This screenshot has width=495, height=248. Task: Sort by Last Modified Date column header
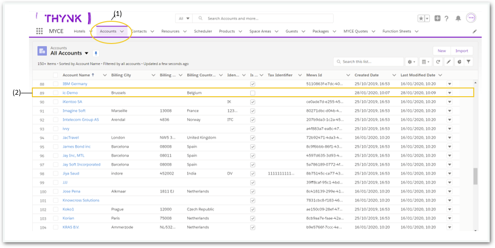click(x=418, y=75)
